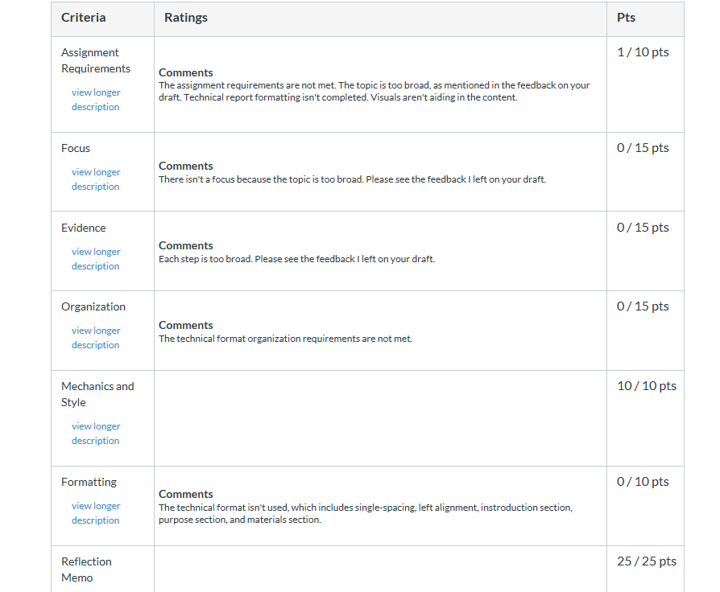Open longer description link for Focus
The image size is (720, 592).
[96, 179]
